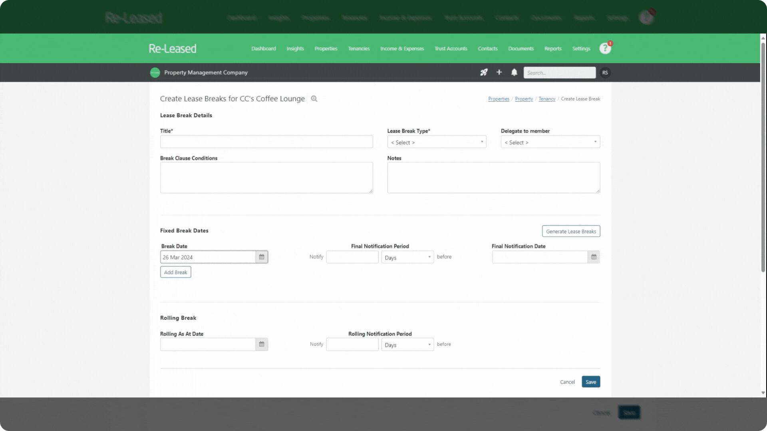This screenshot has width=767, height=431.
Task: Open Tenancies menu
Action: (x=359, y=49)
